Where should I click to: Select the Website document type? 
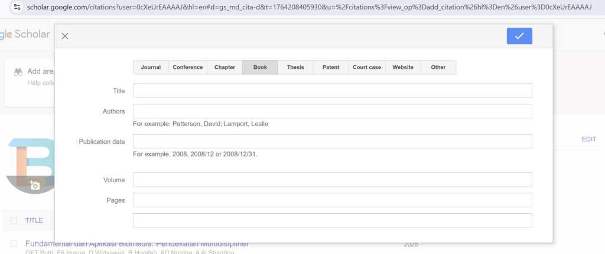pyautogui.click(x=403, y=67)
